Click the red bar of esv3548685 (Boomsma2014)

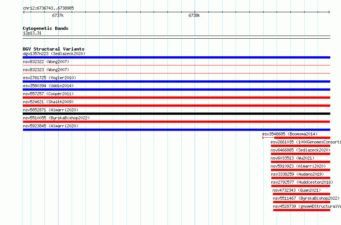(302, 138)
